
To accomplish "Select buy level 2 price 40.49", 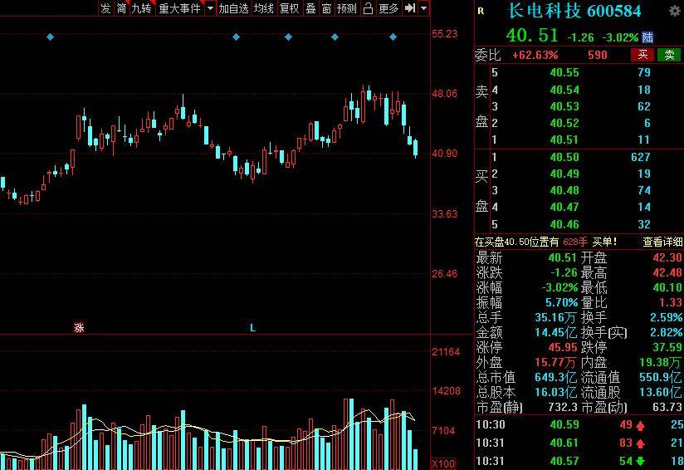I will [564, 174].
